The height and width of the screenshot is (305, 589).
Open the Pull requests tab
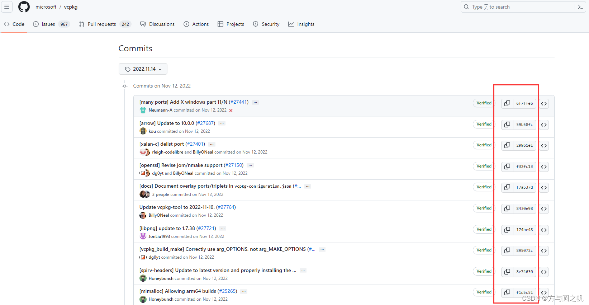click(105, 24)
